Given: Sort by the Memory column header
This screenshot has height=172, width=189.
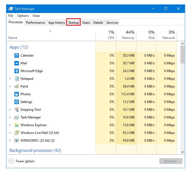Looking at the screenshot, I should click(x=126, y=35).
